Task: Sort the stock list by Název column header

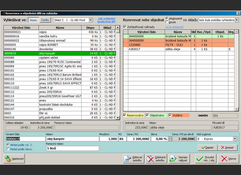Action: [x=60, y=28]
